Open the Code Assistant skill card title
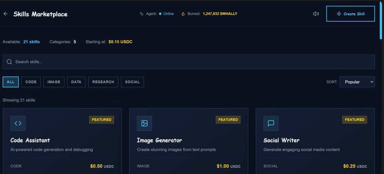The height and width of the screenshot is (174, 384). 30,140
